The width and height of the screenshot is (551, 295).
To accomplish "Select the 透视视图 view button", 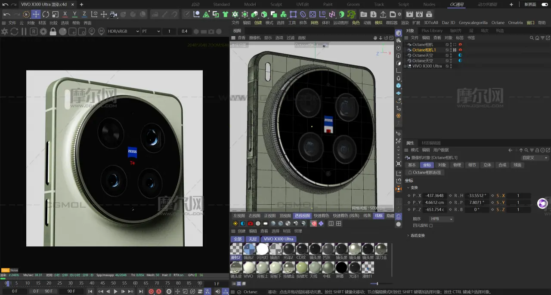I will coord(302,216).
